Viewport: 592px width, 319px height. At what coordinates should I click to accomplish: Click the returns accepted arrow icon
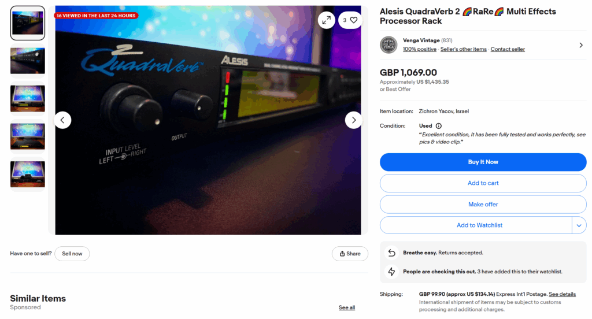391,253
